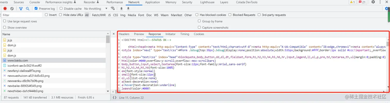
Task: Open blue network settings gear
Action: pyautogui.click(x=386, y=8)
